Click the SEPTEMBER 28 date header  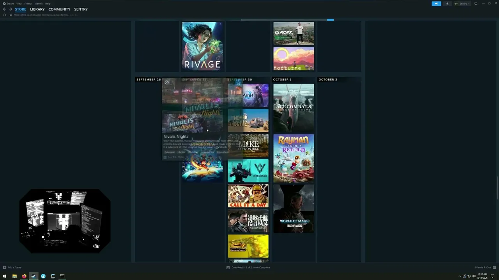click(x=149, y=79)
